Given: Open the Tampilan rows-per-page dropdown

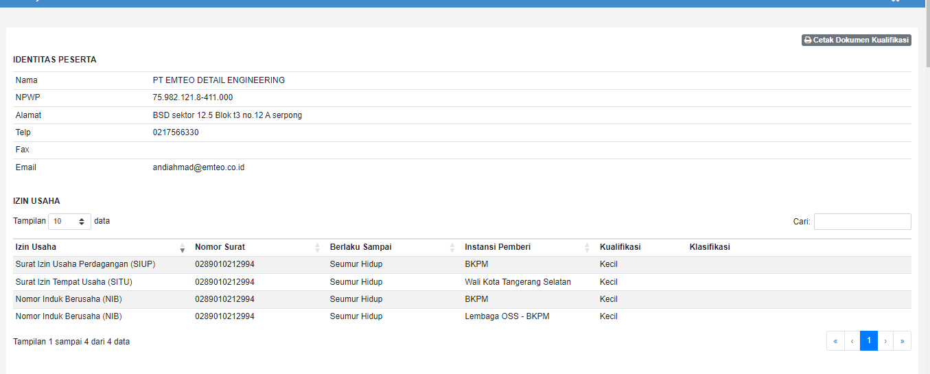Looking at the screenshot, I should (69, 222).
